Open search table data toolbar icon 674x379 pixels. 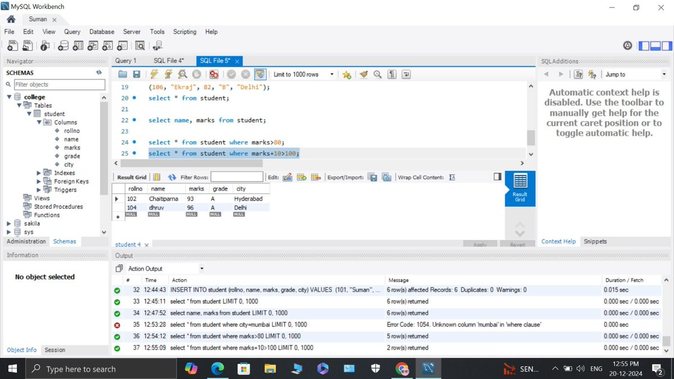pos(140,46)
